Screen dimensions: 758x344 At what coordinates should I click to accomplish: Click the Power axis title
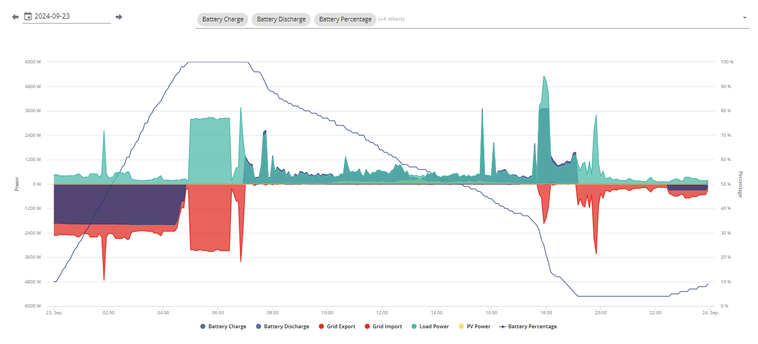[x=16, y=184]
